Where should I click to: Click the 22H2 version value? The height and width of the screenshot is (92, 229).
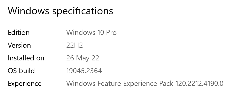click(x=74, y=45)
